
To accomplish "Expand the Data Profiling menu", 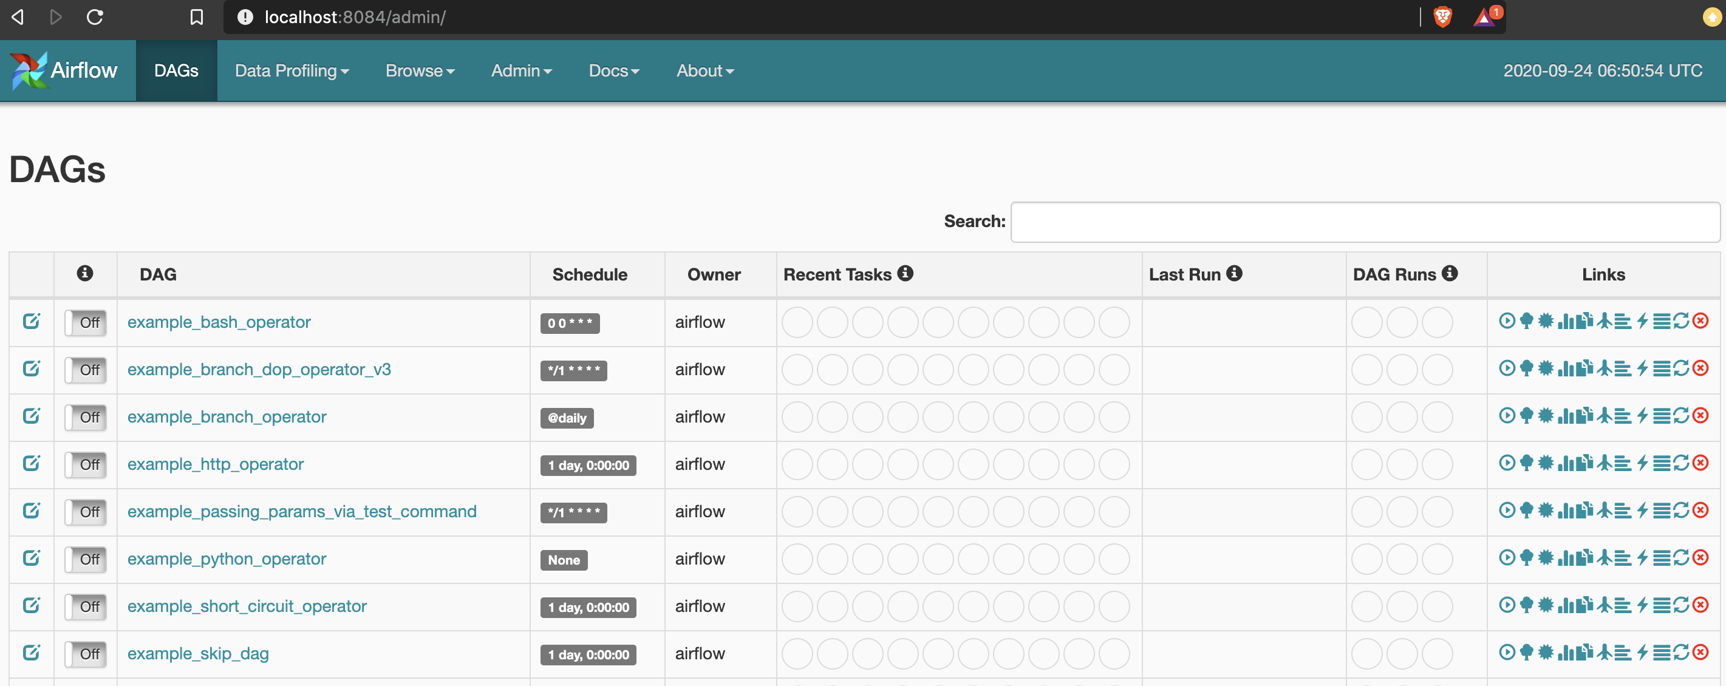I will (x=292, y=70).
